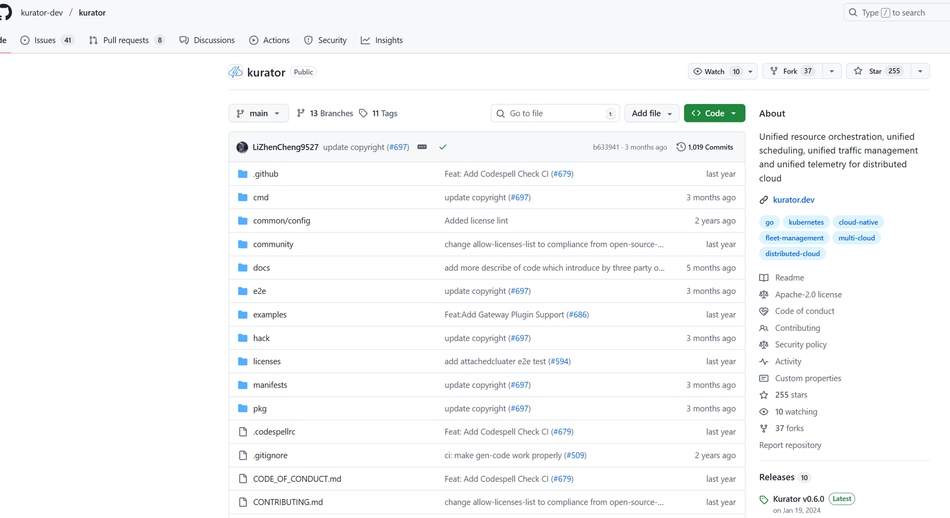The width and height of the screenshot is (950, 518).
Task: Click the kubernetes topic tag
Action: click(806, 222)
